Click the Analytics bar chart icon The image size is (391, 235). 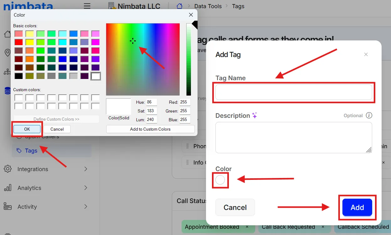pos(8,188)
